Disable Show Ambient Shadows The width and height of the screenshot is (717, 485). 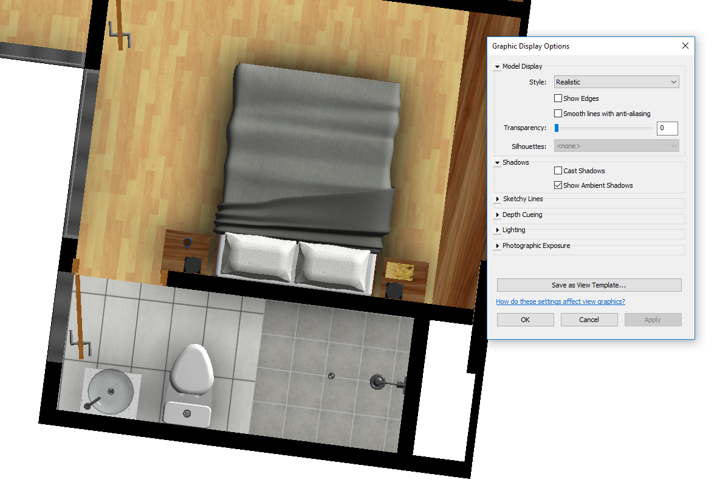(x=558, y=185)
